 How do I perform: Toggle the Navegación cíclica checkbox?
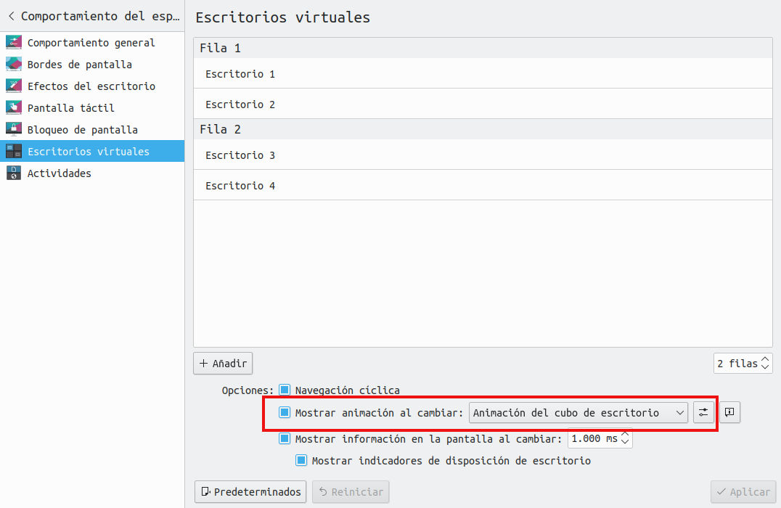tap(285, 390)
